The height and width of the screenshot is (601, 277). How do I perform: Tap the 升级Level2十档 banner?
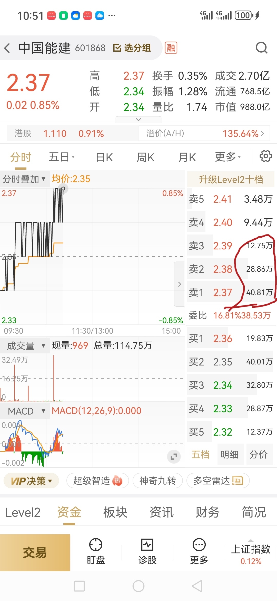click(231, 180)
